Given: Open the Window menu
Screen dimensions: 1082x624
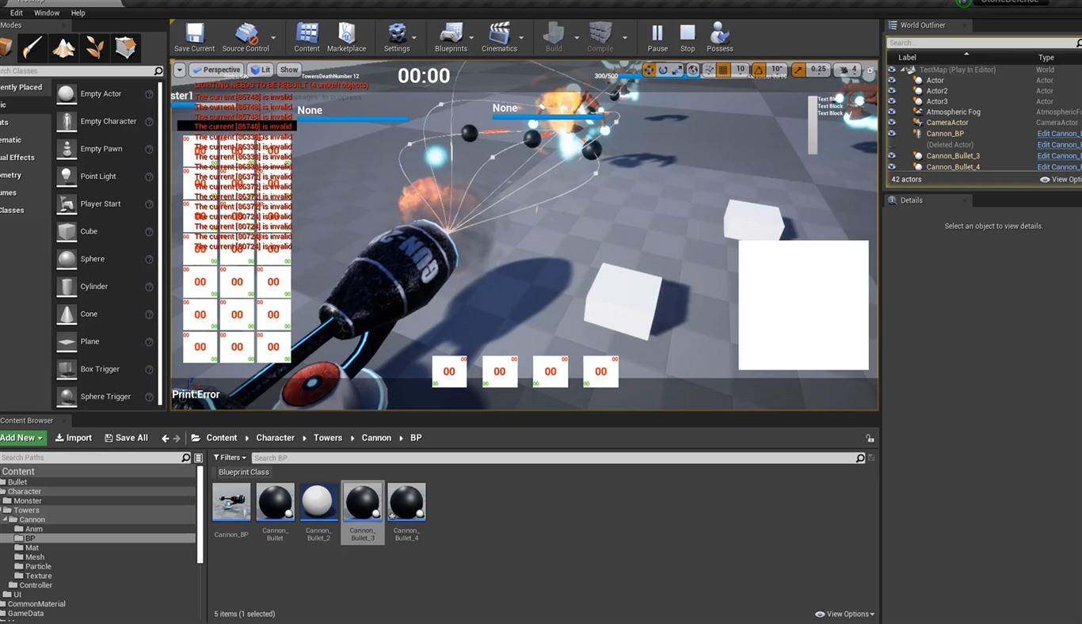Looking at the screenshot, I should pyautogui.click(x=47, y=13).
